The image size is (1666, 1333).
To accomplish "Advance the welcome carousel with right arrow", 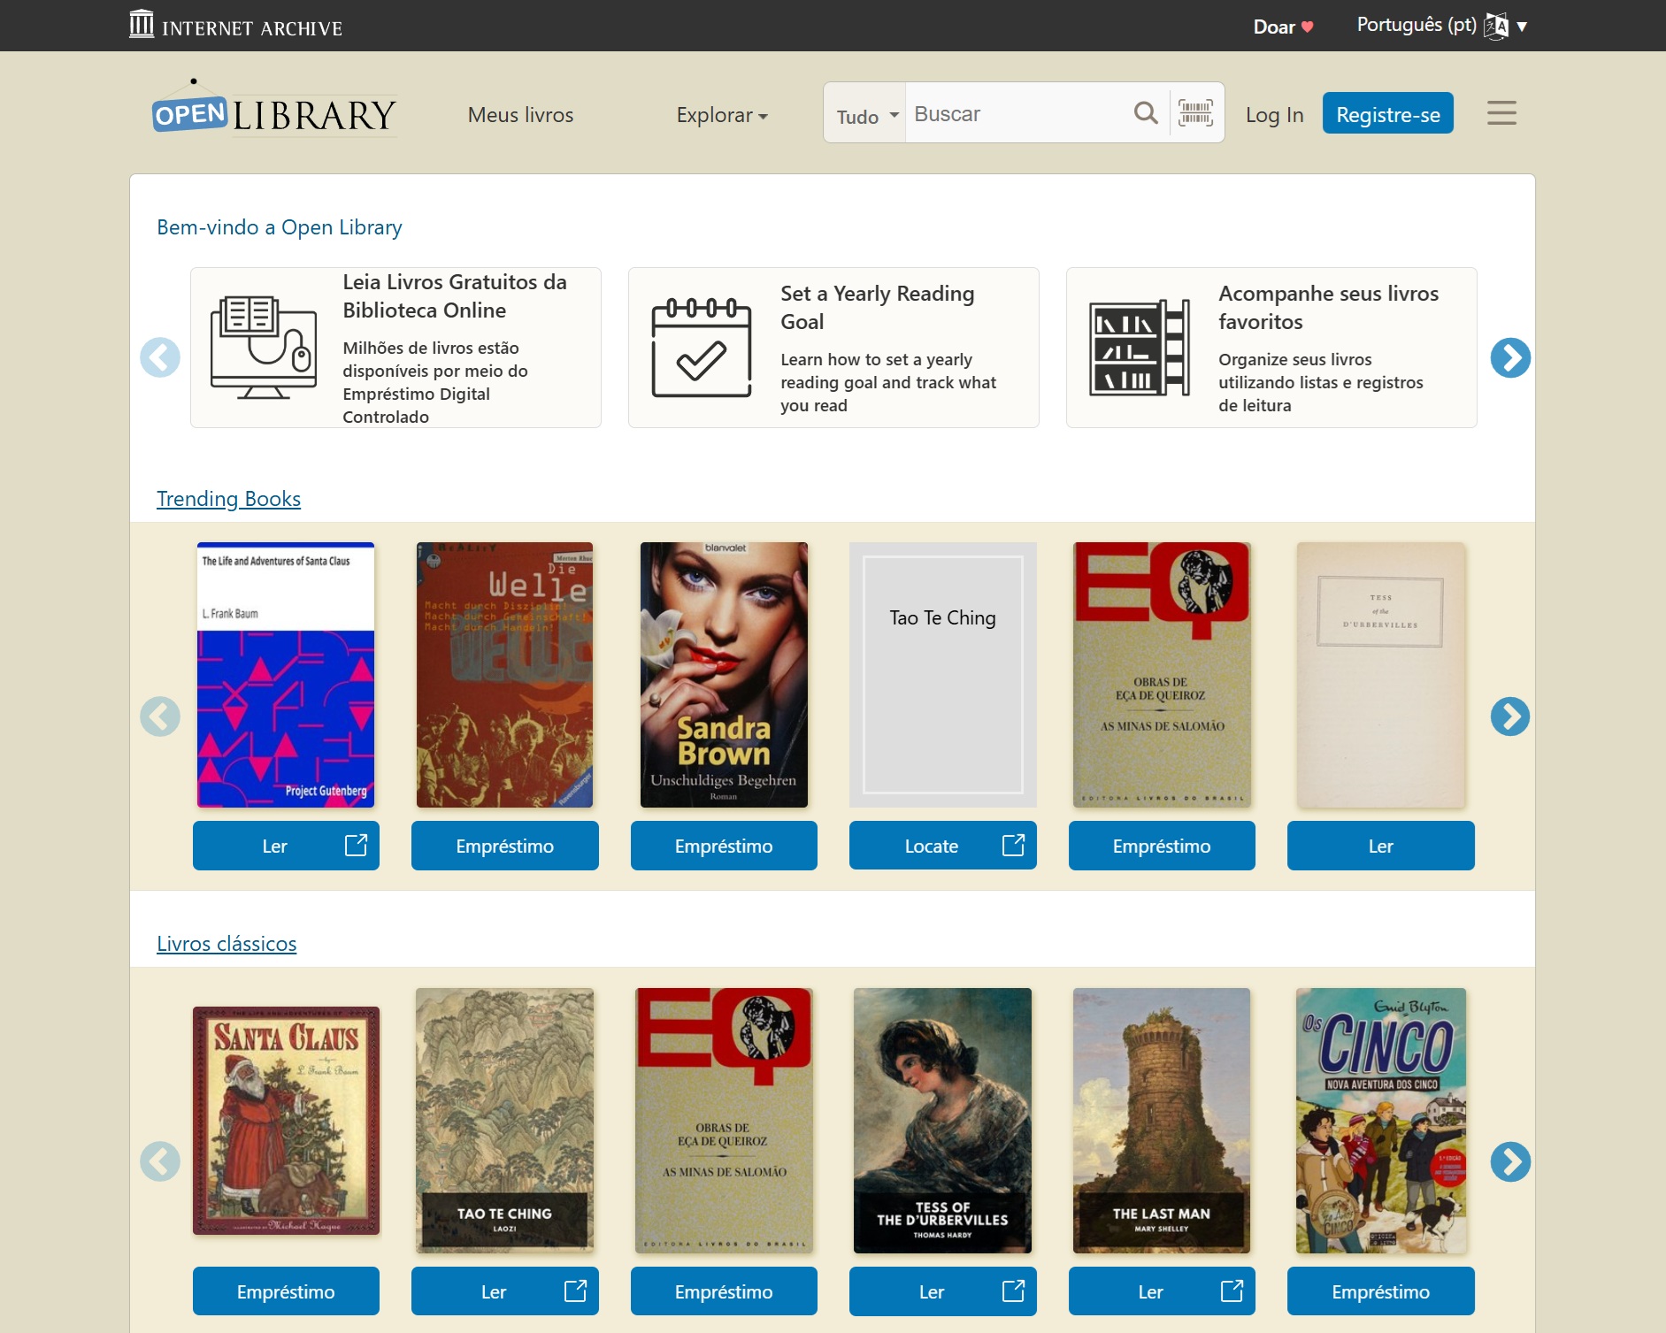I will tap(1509, 357).
